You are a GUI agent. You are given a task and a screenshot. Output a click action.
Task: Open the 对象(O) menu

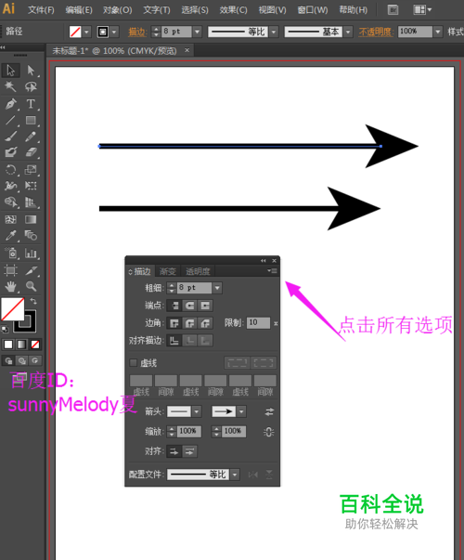click(x=118, y=9)
